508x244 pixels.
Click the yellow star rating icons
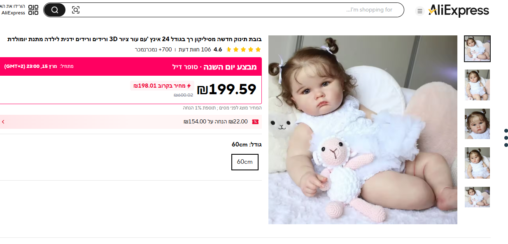click(x=244, y=50)
